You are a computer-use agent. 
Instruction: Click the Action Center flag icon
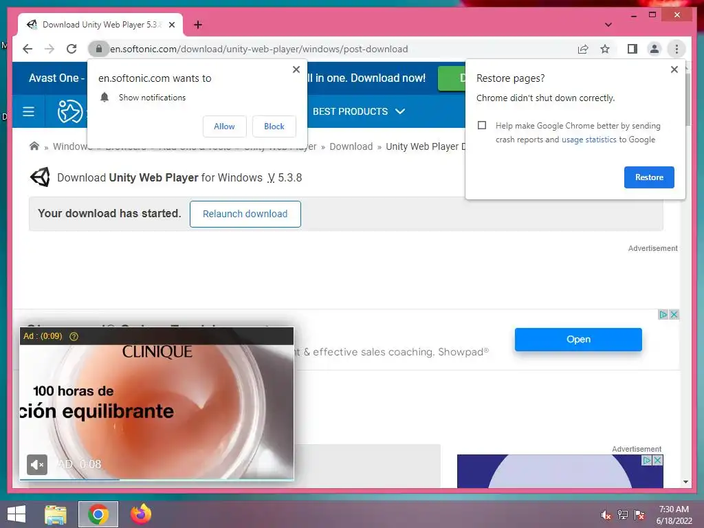pos(639,515)
